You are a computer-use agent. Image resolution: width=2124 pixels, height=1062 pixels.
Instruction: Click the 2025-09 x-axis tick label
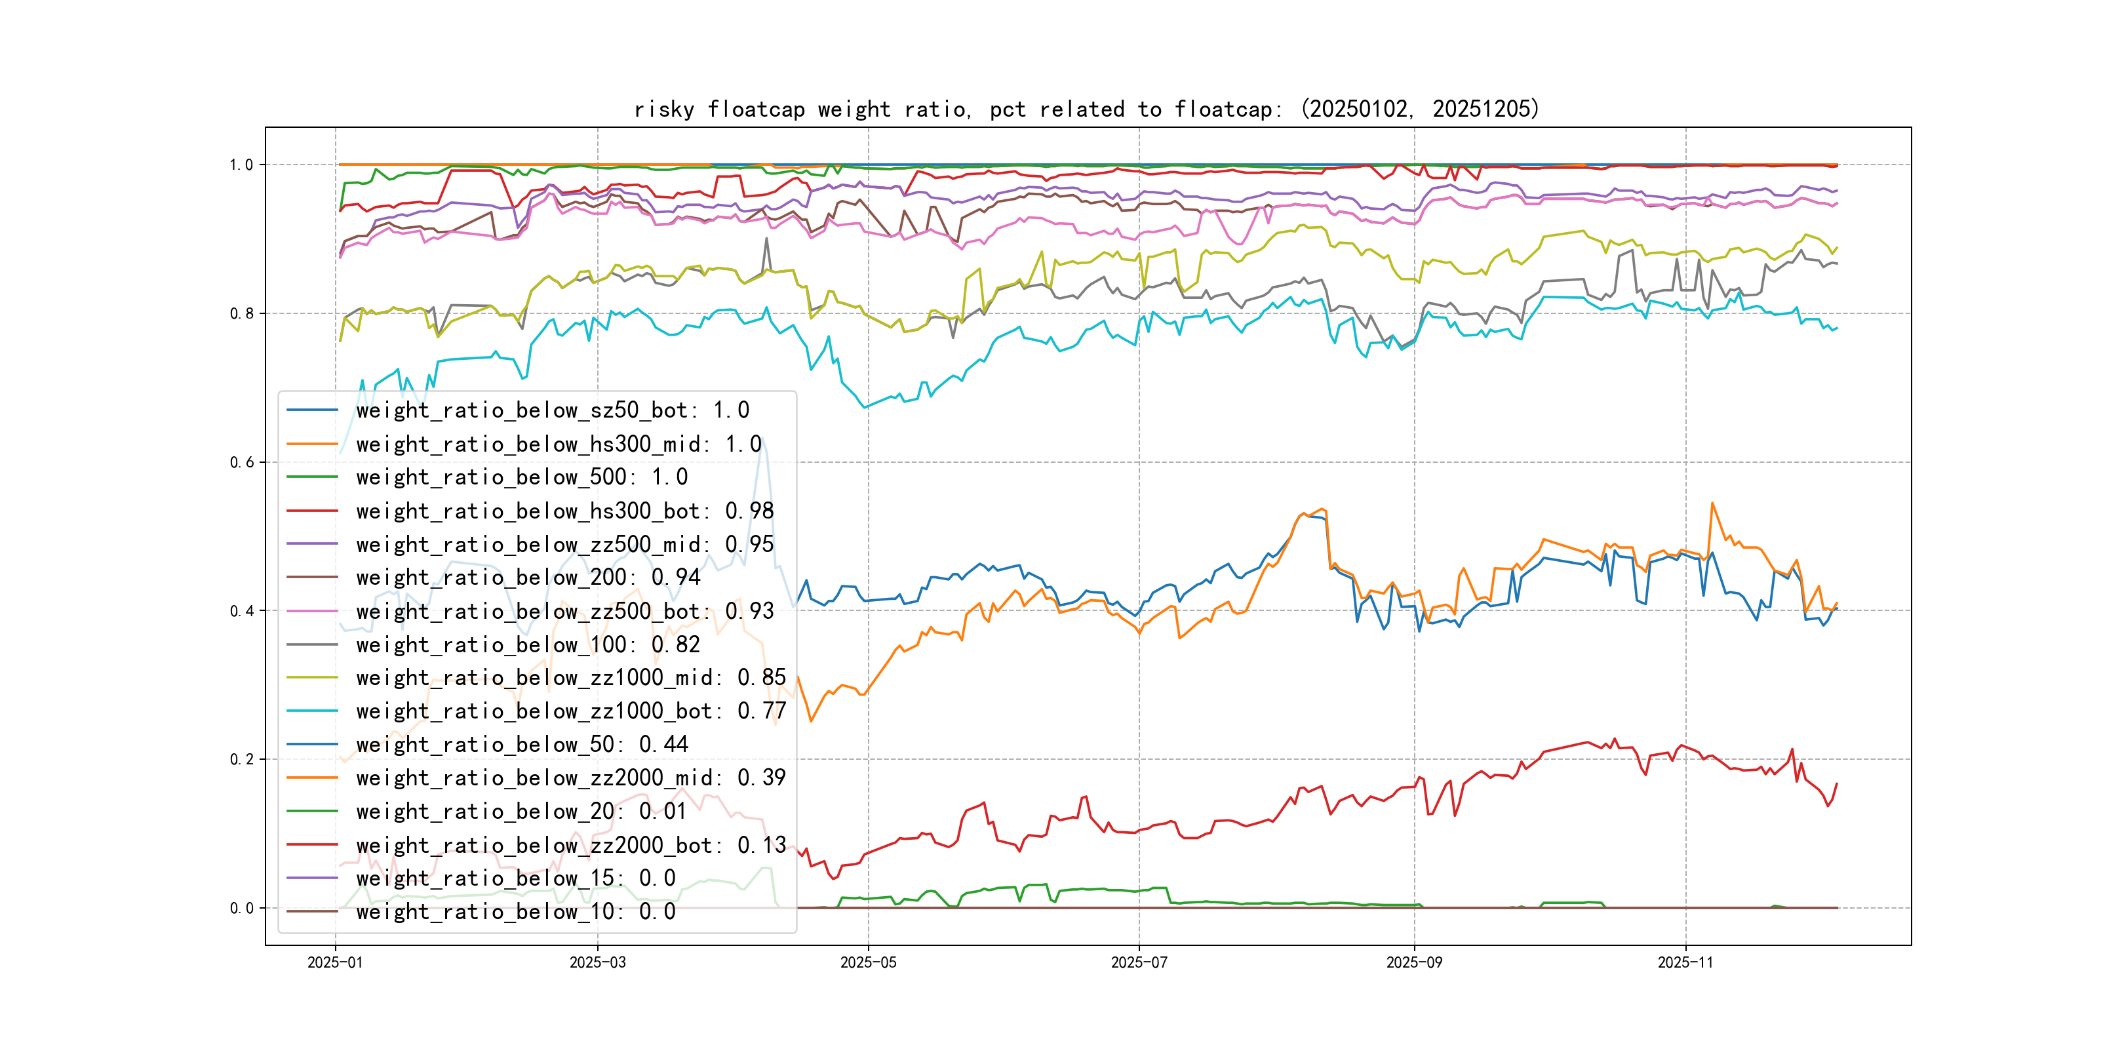click(1414, 962)
